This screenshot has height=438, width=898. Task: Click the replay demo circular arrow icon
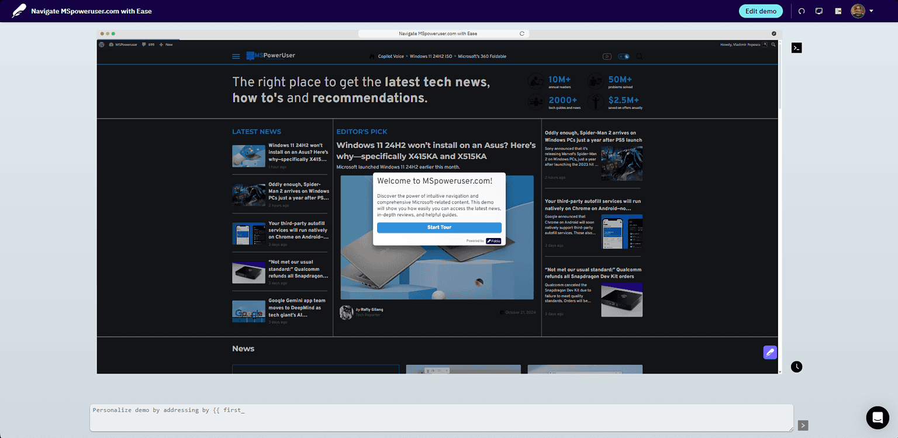(x=802, y=11)
